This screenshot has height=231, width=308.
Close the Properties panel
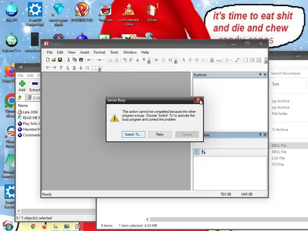265,134
